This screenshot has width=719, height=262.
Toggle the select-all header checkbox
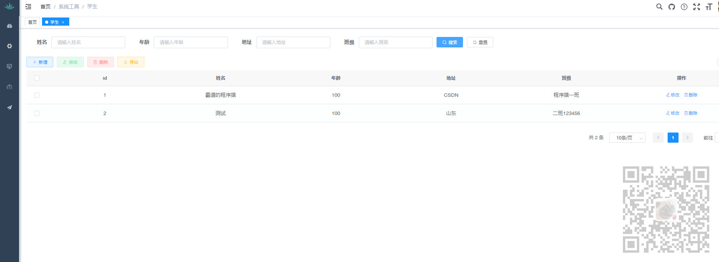pos(37,78)
